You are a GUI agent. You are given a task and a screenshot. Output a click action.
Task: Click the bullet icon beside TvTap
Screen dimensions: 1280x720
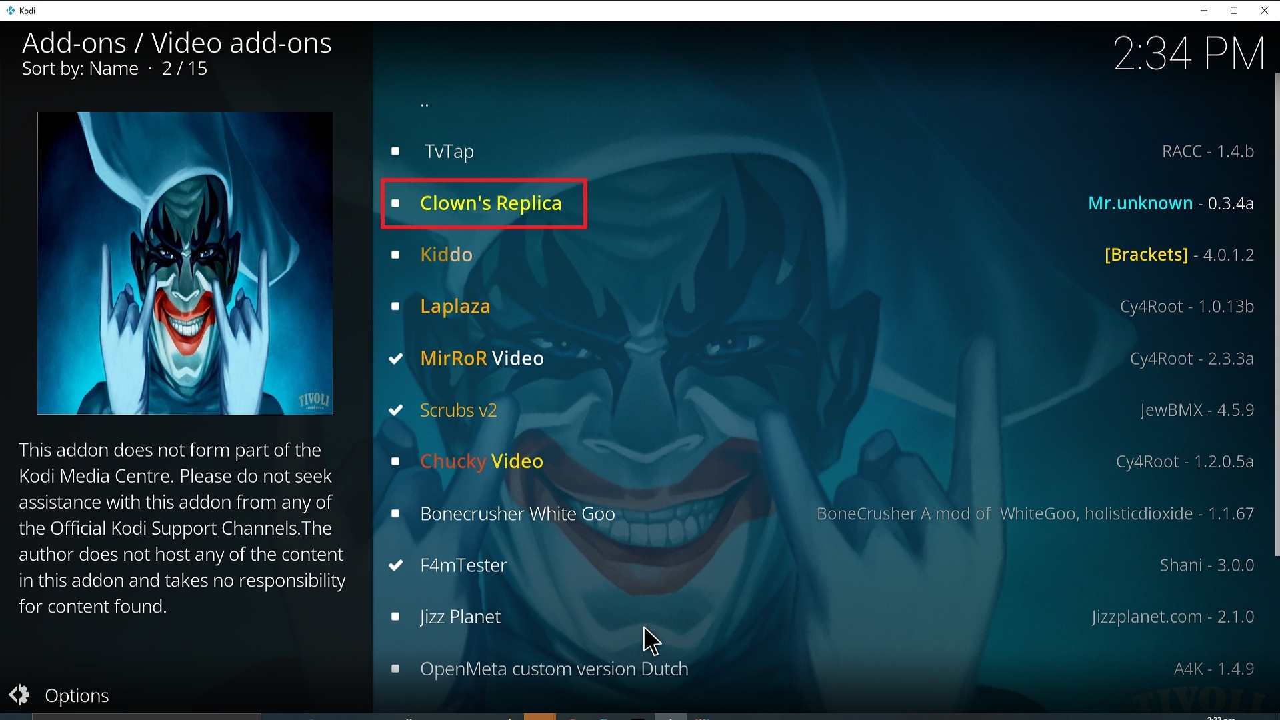point(395,151)
